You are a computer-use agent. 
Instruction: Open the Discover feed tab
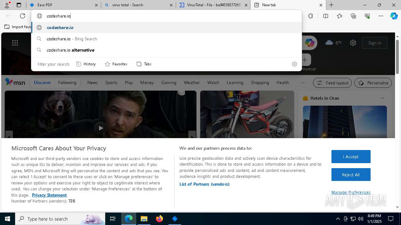pyautogui.click(x=42, y=83)
